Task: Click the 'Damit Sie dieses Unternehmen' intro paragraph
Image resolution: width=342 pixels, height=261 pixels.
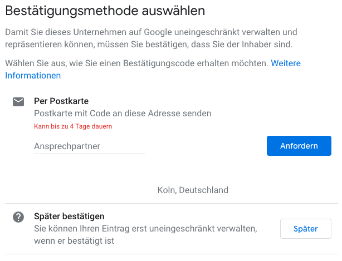Action: click(x=151, y=38)
